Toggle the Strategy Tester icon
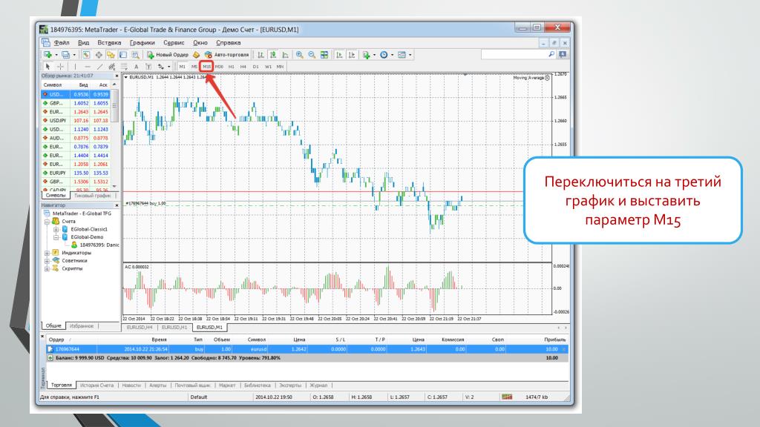The height and width of the screenshot is (427, 760). pyautogui.click(x=136, y=55)
